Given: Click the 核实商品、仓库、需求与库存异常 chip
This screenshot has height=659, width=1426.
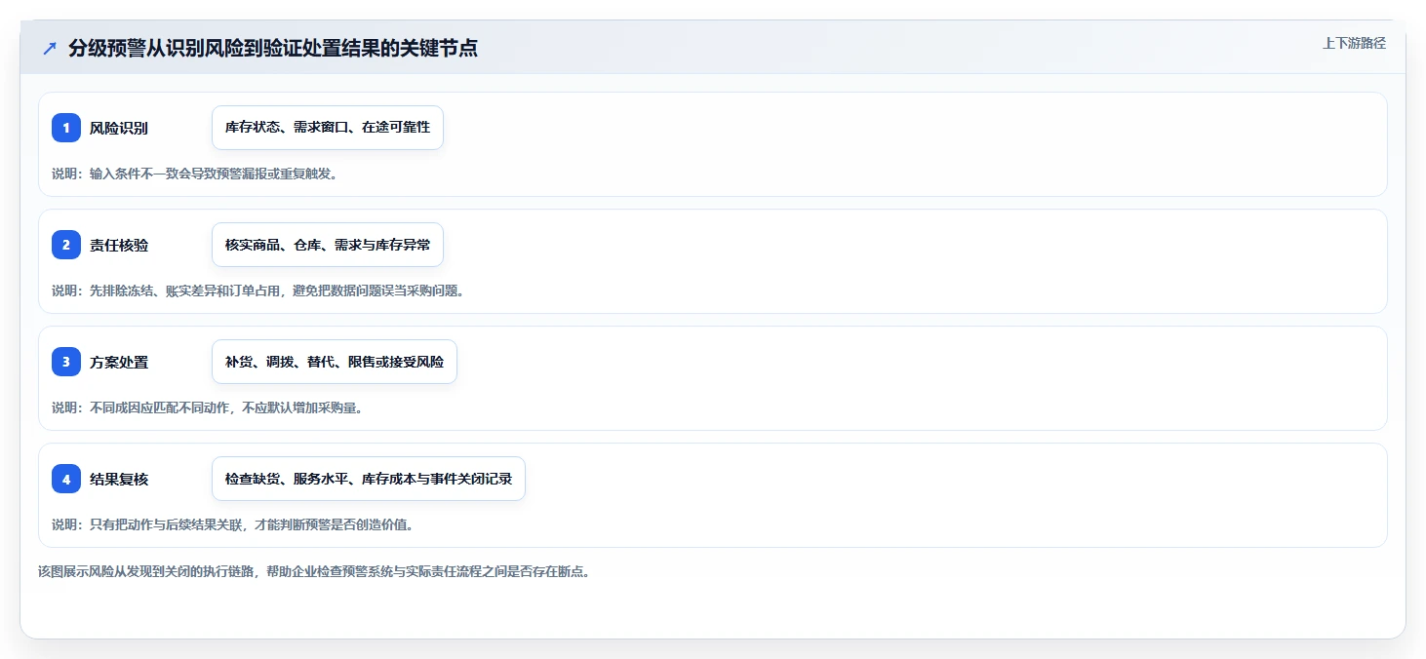Looking at the screenshot, I should tap(328, 245).
